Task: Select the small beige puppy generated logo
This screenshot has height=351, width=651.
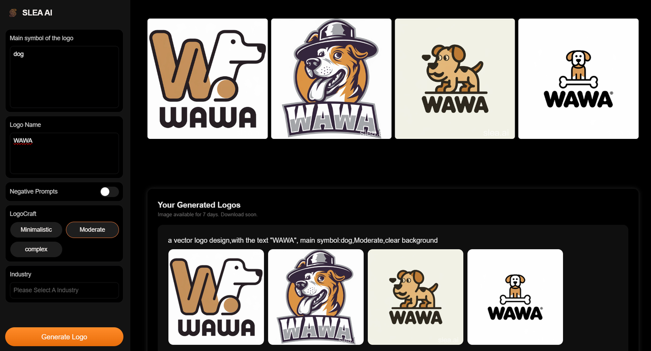Action: (x=416, y=297)
